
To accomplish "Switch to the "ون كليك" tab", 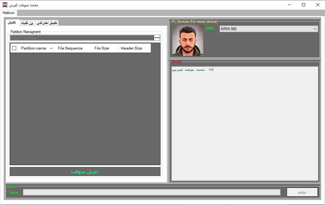I will click(x=27, y=23).
